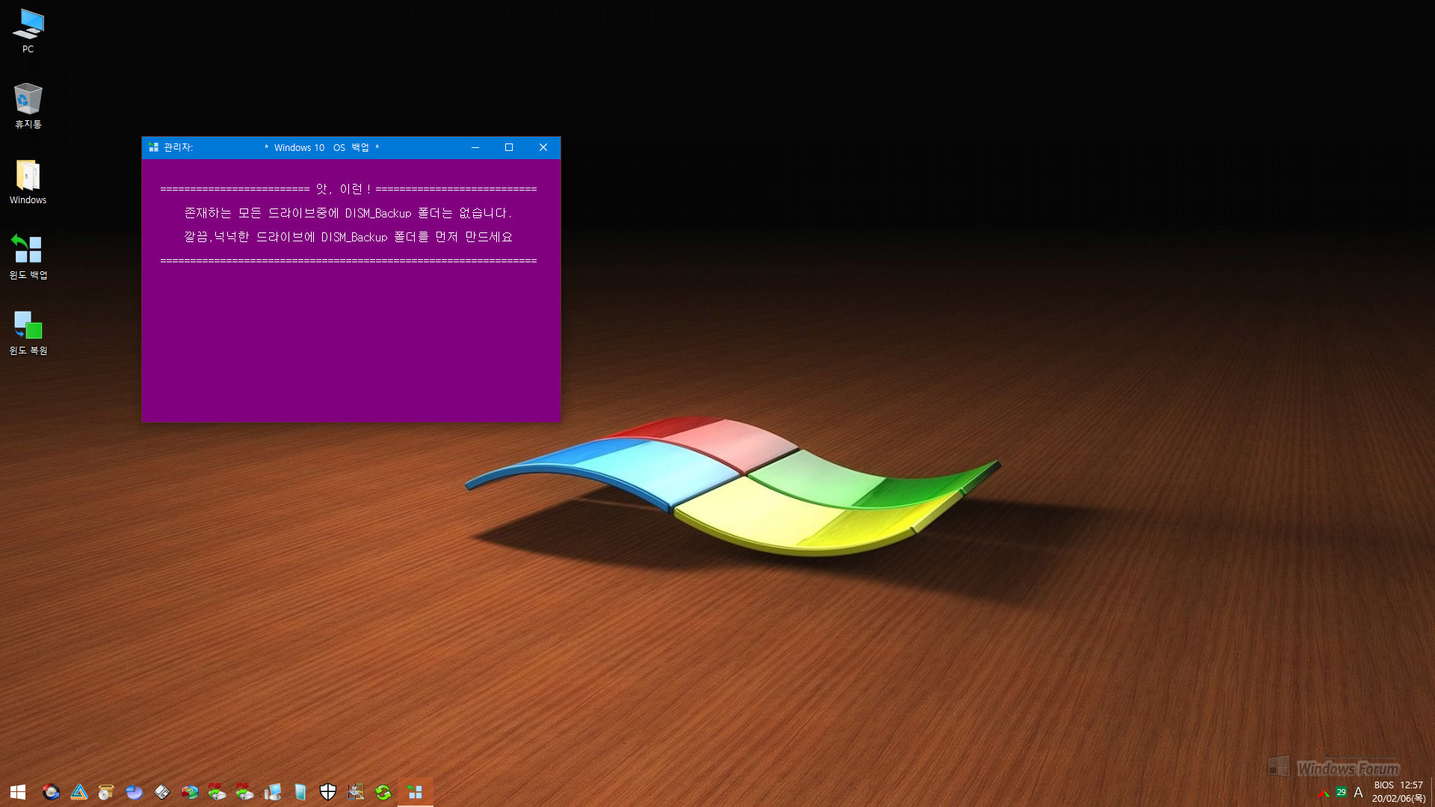
Task: Select the Windows folder desktop icon
Action: pyautogui.click(x=28, y=182)
